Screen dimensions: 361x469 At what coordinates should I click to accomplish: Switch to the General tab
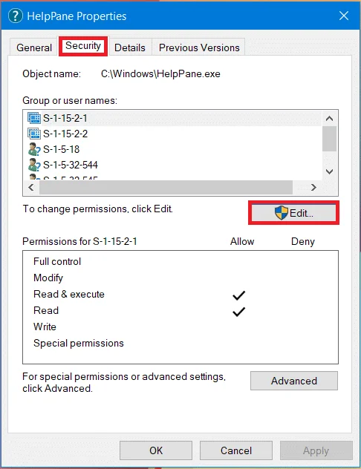click(34, 47)
